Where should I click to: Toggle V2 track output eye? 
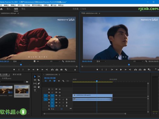[60, 92]
